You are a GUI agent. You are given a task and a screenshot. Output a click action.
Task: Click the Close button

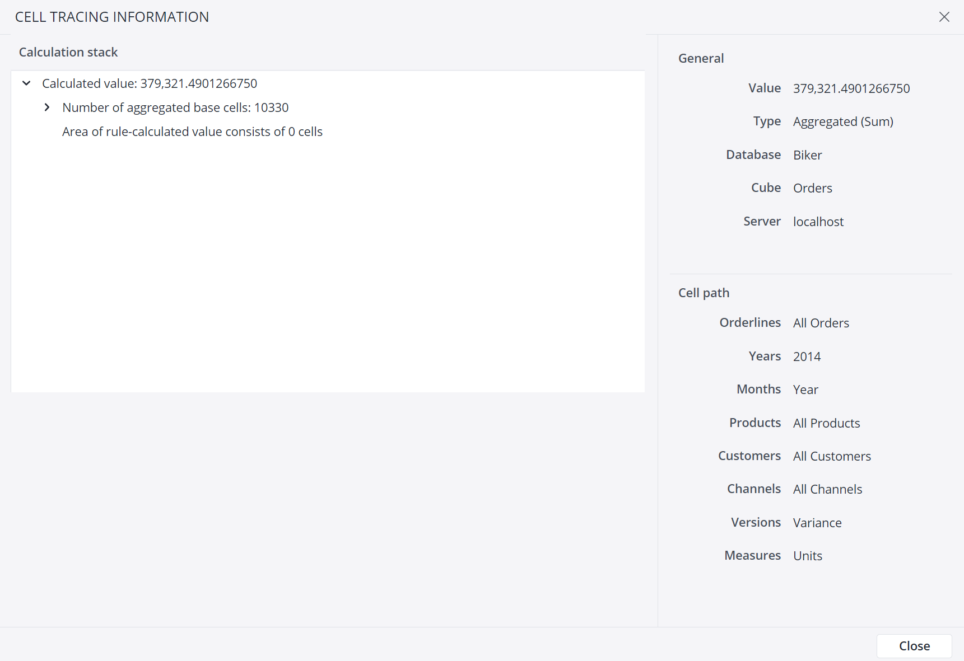tap(914, 646)
